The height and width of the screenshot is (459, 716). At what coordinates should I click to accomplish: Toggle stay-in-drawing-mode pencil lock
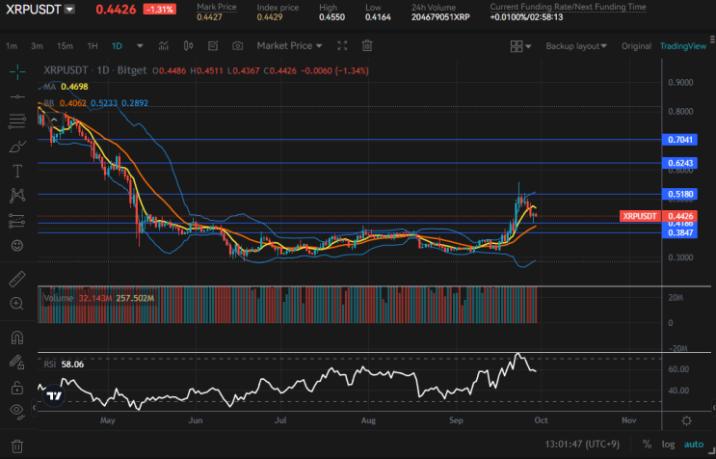point(17,363)
